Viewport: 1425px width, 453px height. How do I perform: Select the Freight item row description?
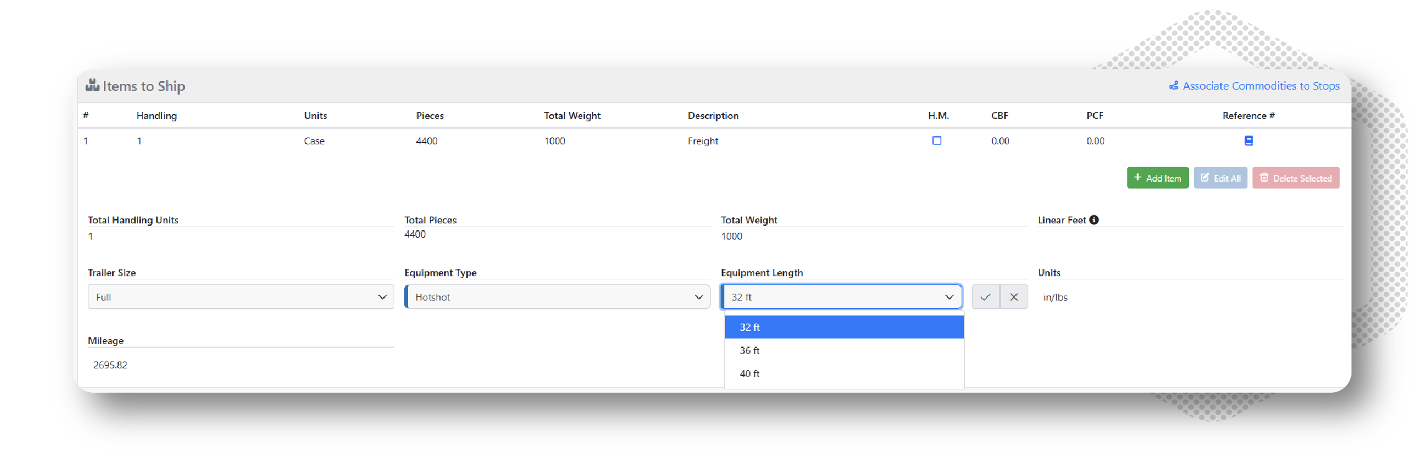[x=703, y=141]
